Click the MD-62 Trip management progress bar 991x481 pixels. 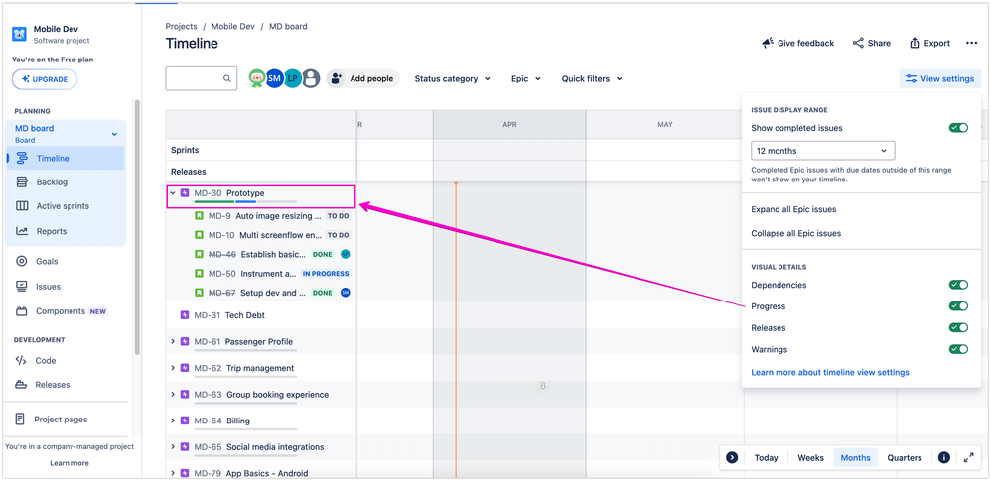pos(246,376)
